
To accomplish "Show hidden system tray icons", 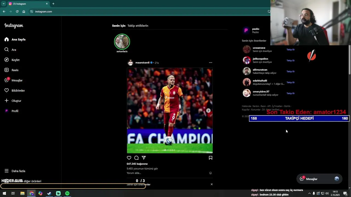I will pos(309,193).
